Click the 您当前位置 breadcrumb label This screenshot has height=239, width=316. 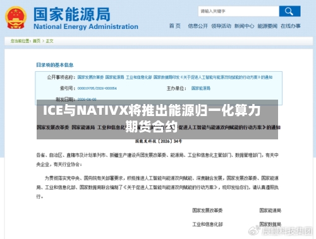tap(21, 41)
